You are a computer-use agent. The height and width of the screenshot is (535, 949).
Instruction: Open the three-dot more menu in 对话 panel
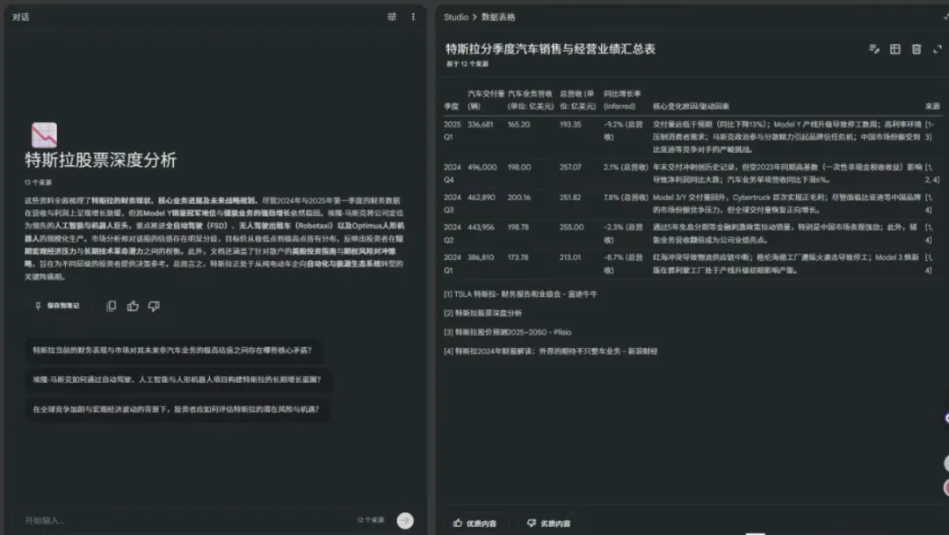413,17
